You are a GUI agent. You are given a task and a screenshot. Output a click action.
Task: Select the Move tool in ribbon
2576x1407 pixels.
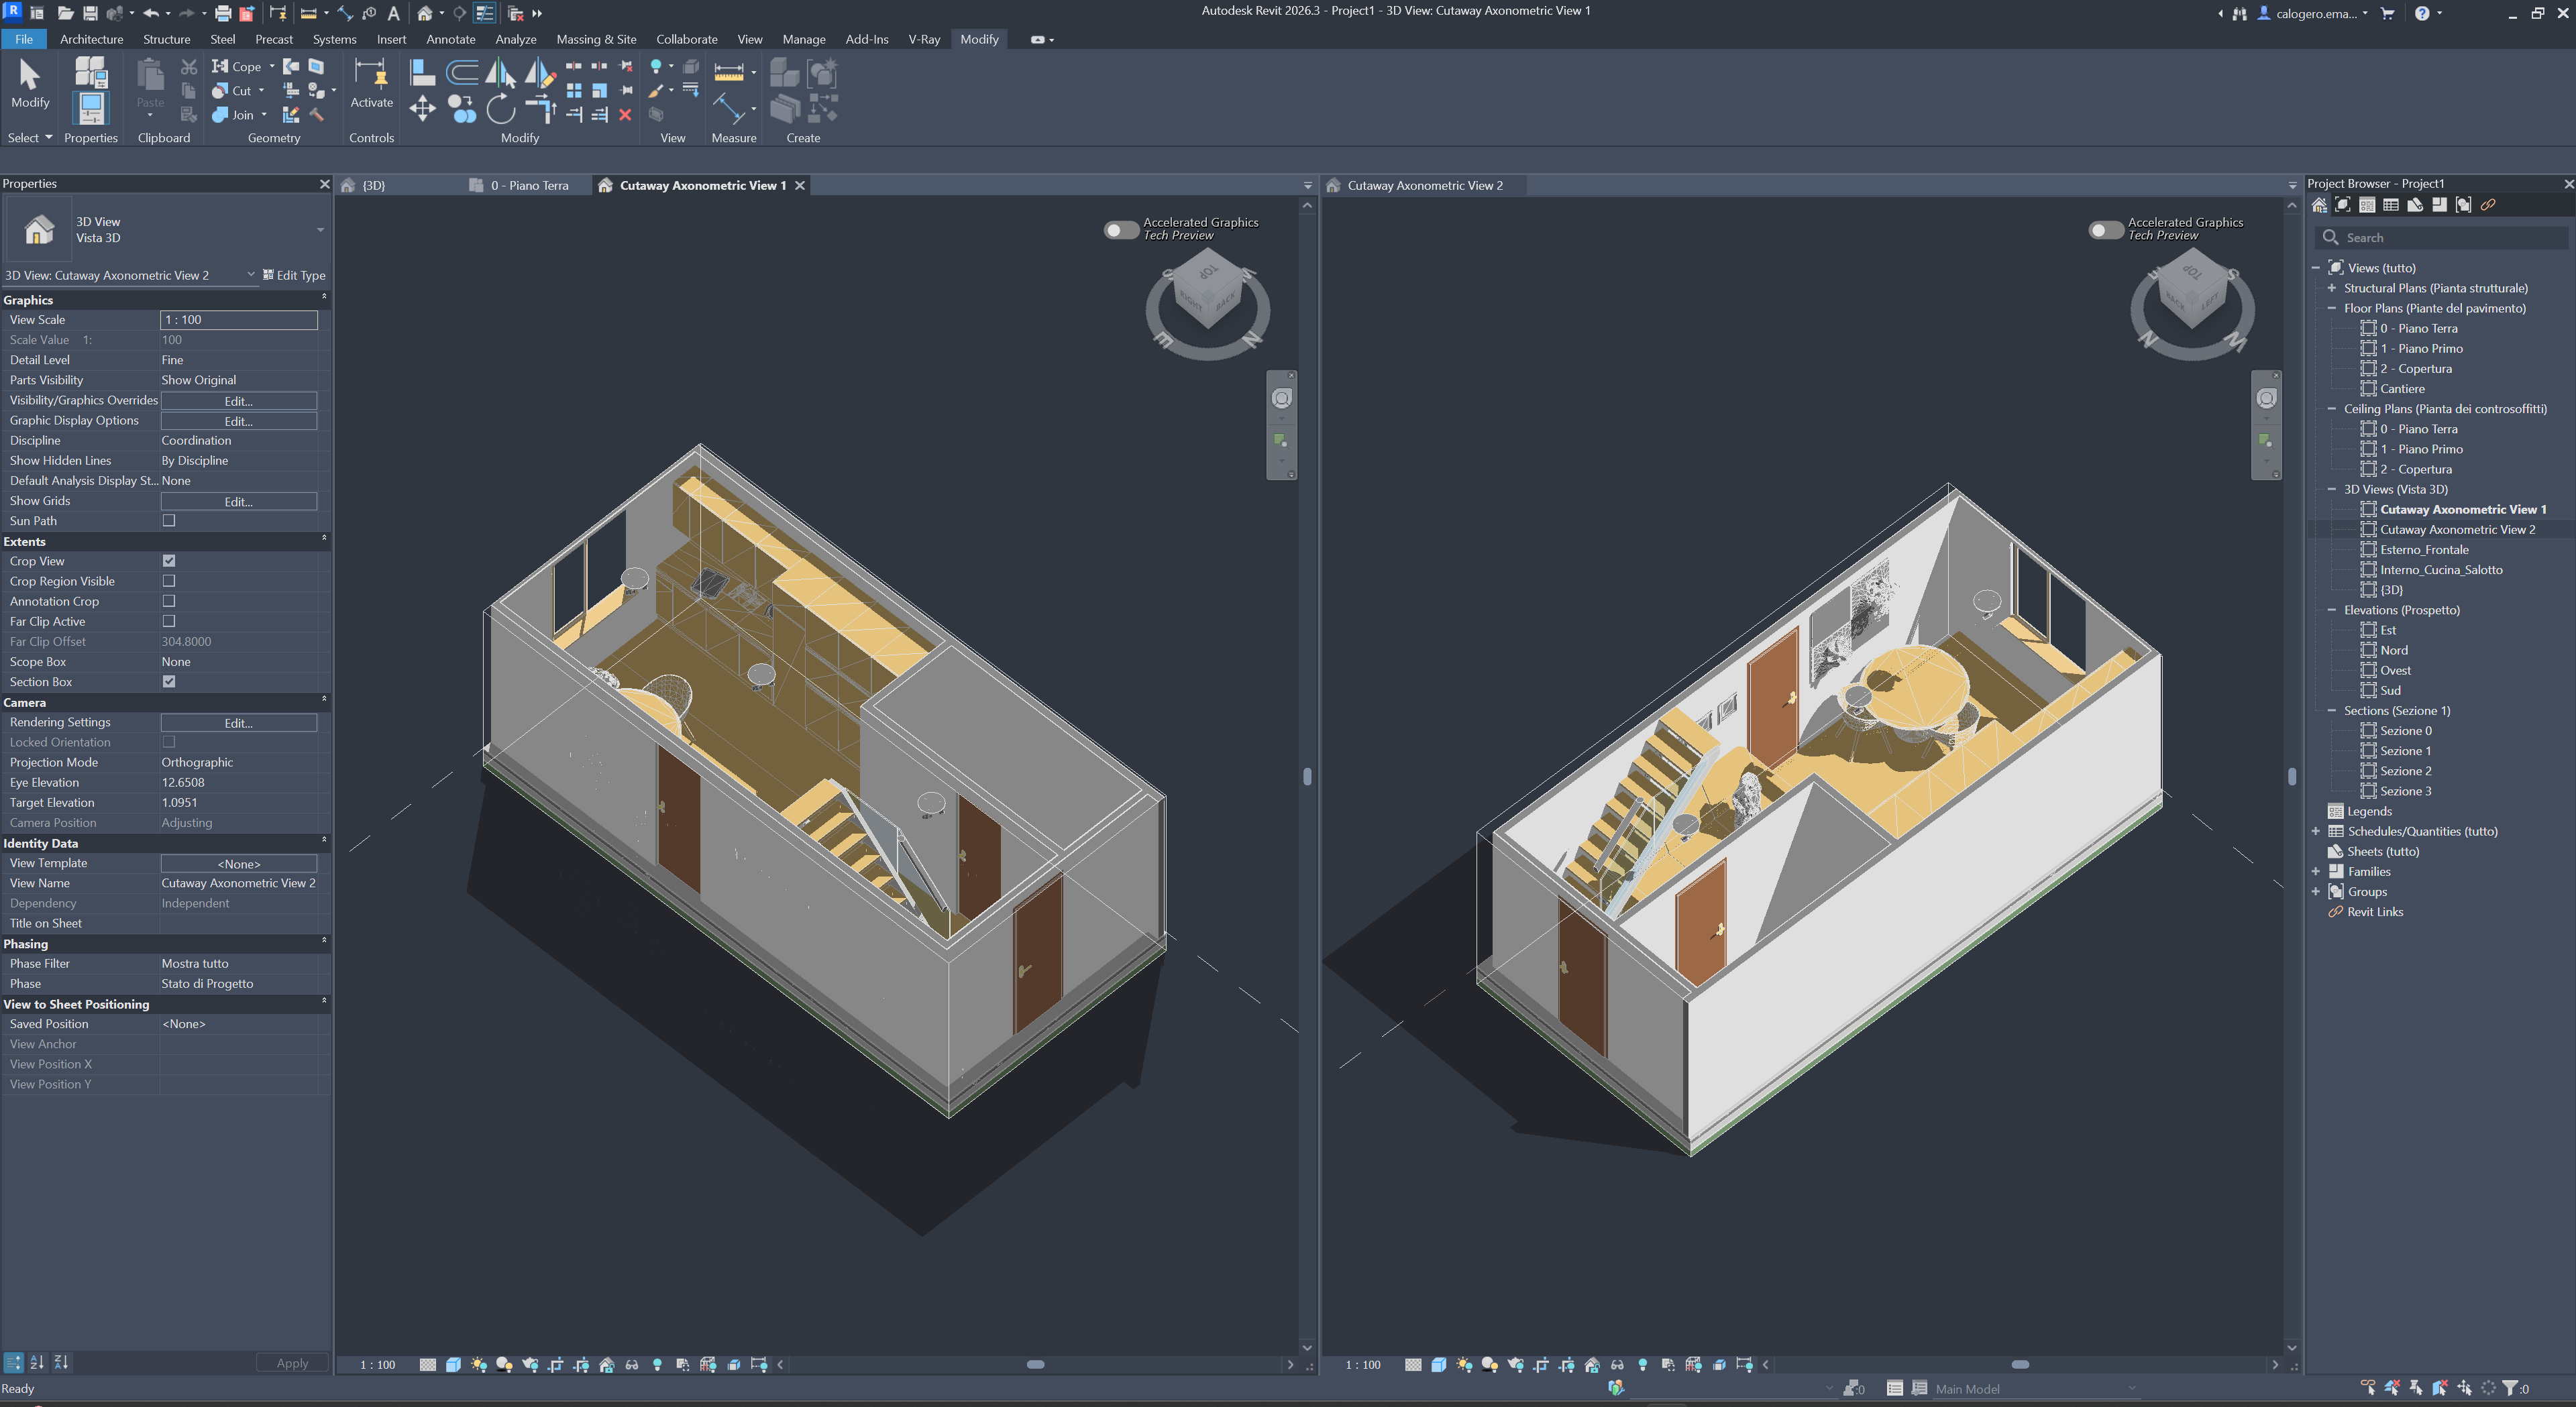422,109
